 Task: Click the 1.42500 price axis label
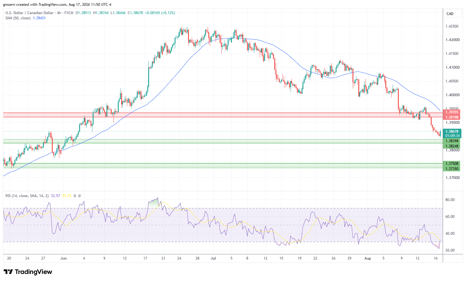coord(452,26)
